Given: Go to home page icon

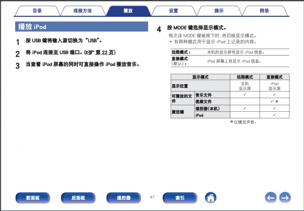Looking at the screenshot, I should (x=211, y=198).
